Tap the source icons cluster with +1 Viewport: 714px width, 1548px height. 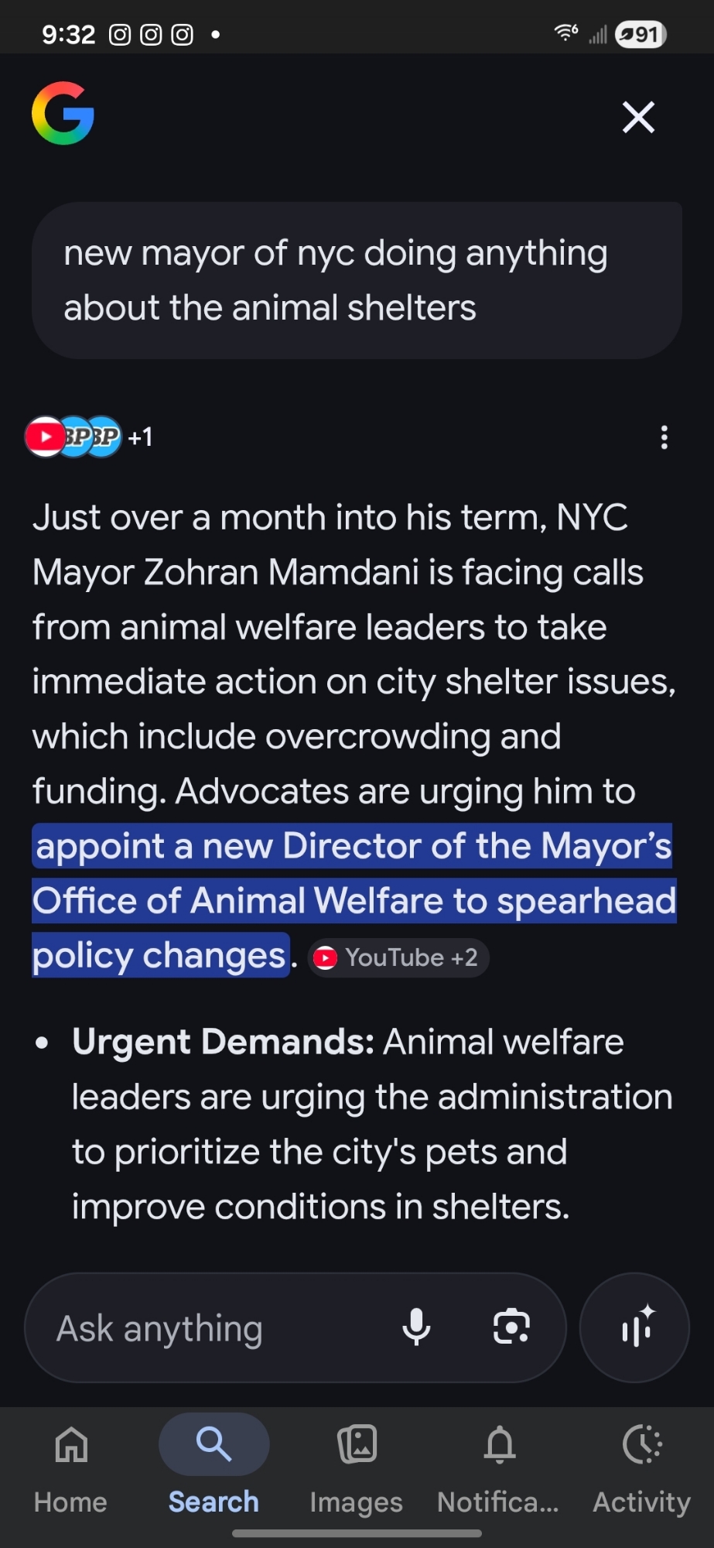(x=88, y=437)
